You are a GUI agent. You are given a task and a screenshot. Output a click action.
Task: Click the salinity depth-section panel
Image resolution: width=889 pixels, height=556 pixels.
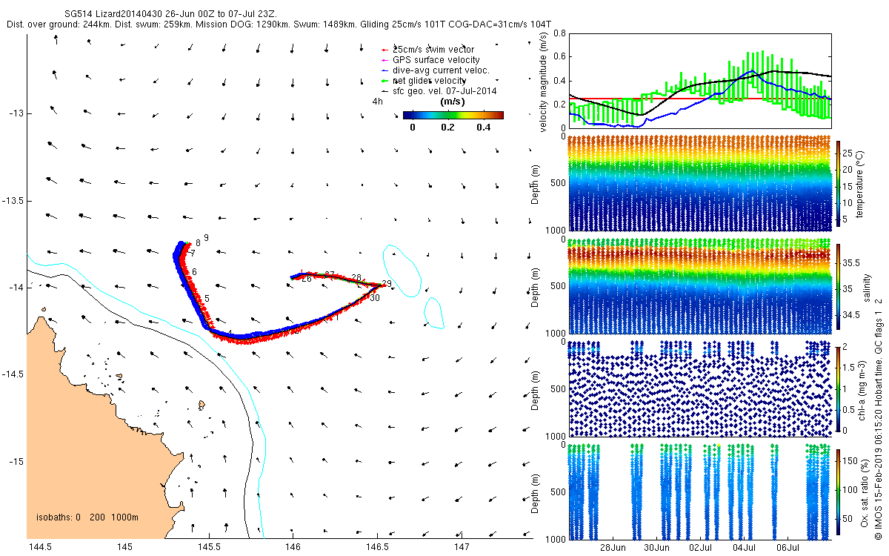699,285
